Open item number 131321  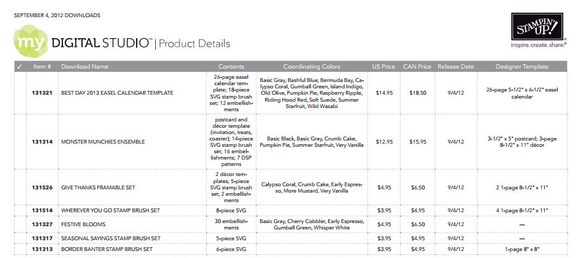click(42, 93)
